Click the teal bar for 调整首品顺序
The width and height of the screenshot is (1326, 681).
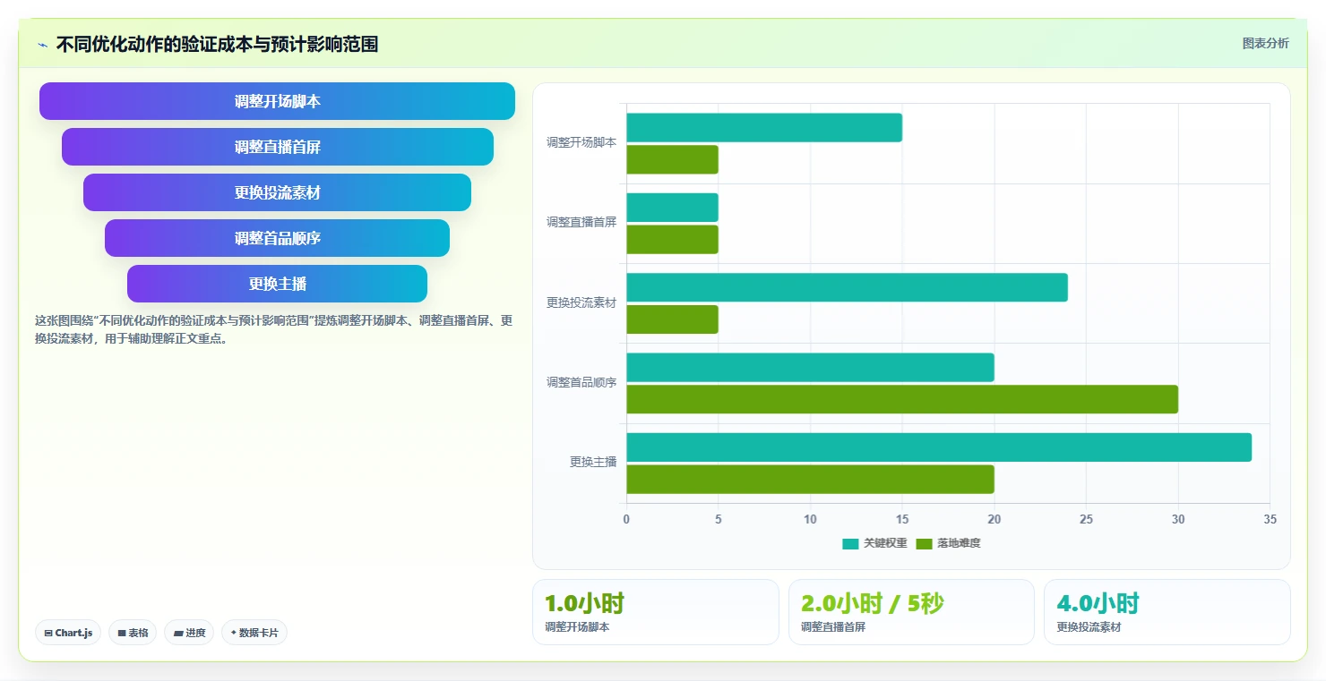tap(810, 367)
